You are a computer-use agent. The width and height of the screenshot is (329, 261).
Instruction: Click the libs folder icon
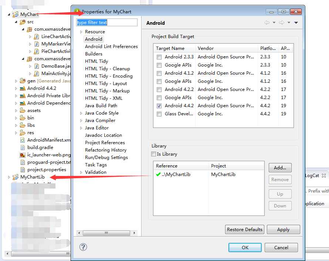[x=23, y=125]
